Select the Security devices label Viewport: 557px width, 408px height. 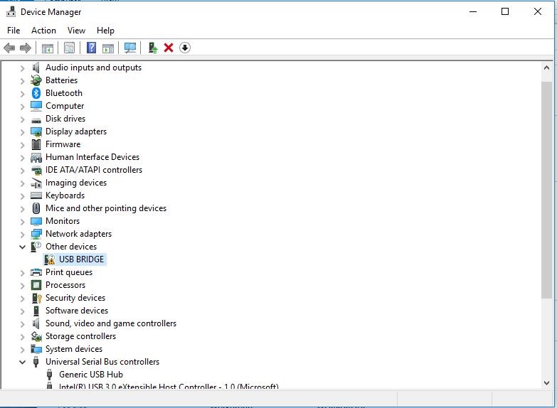coord(75,298)
